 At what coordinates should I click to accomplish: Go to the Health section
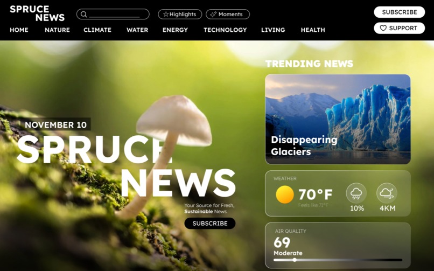[313, 30]
